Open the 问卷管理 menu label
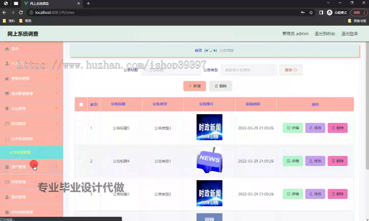This screenshot has width=369, height=221. click(18, 182)
